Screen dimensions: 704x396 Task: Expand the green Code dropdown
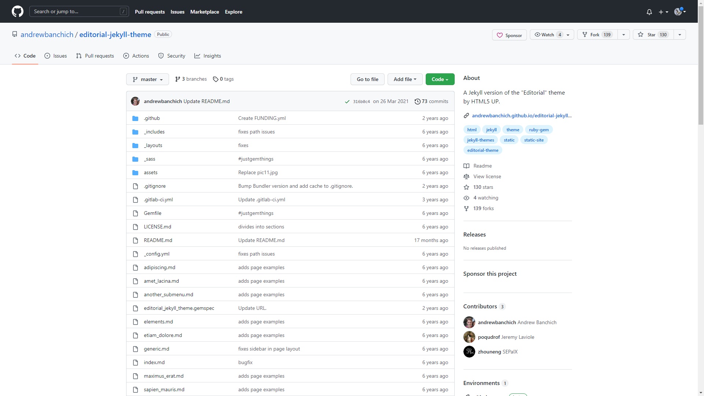click(440, 79)
